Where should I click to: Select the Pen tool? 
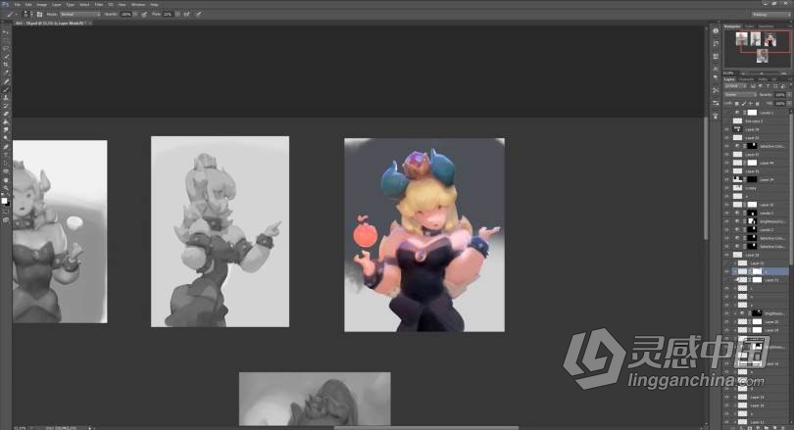point(6,146)
